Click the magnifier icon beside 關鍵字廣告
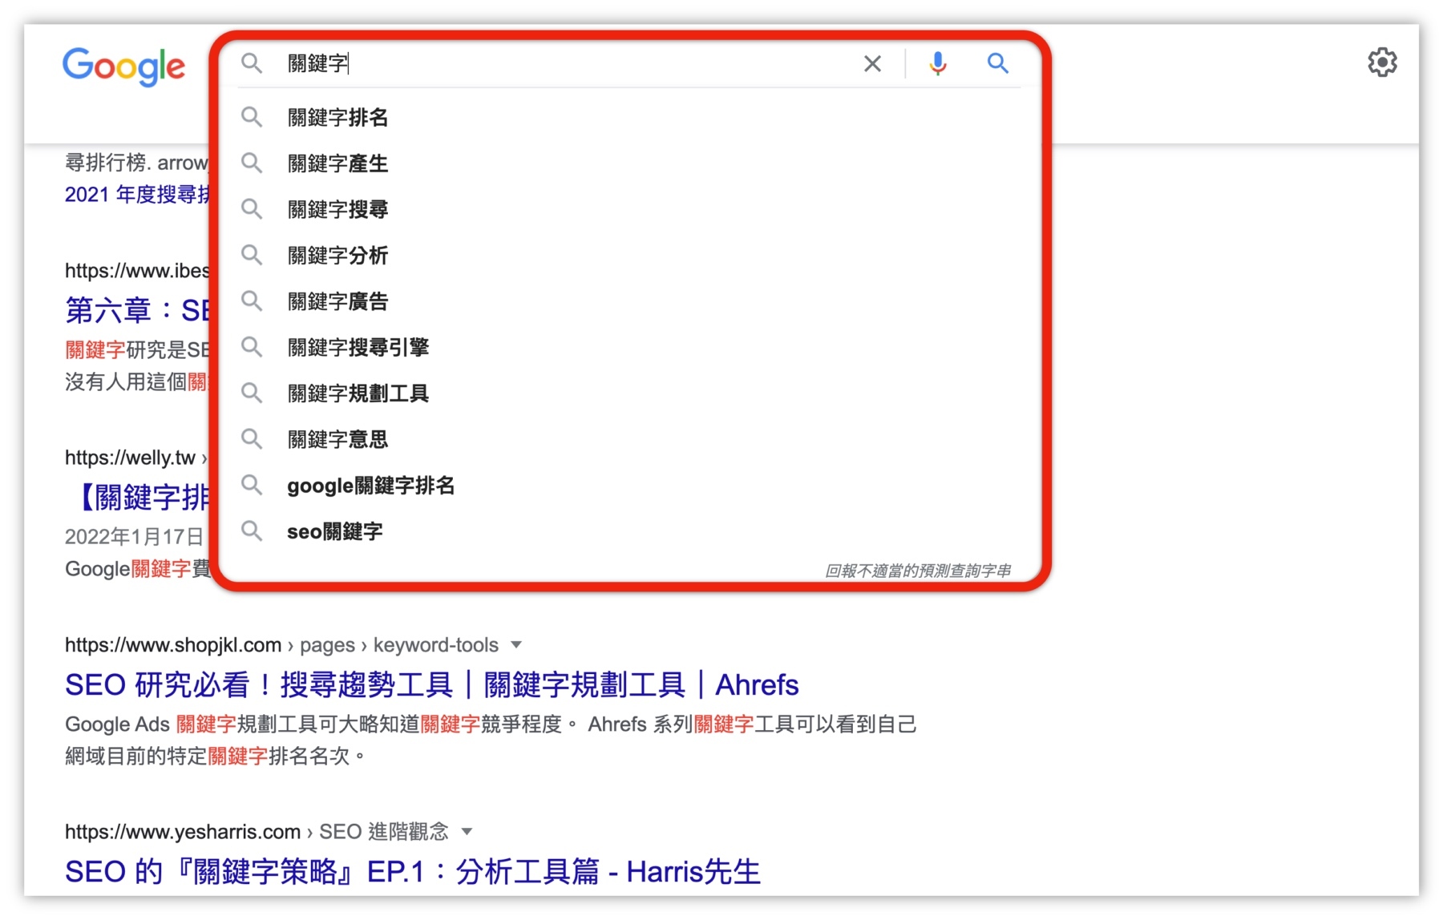The width and height of the screenshot is (1443, 920). pyautogui.click(x=252, y=301)
